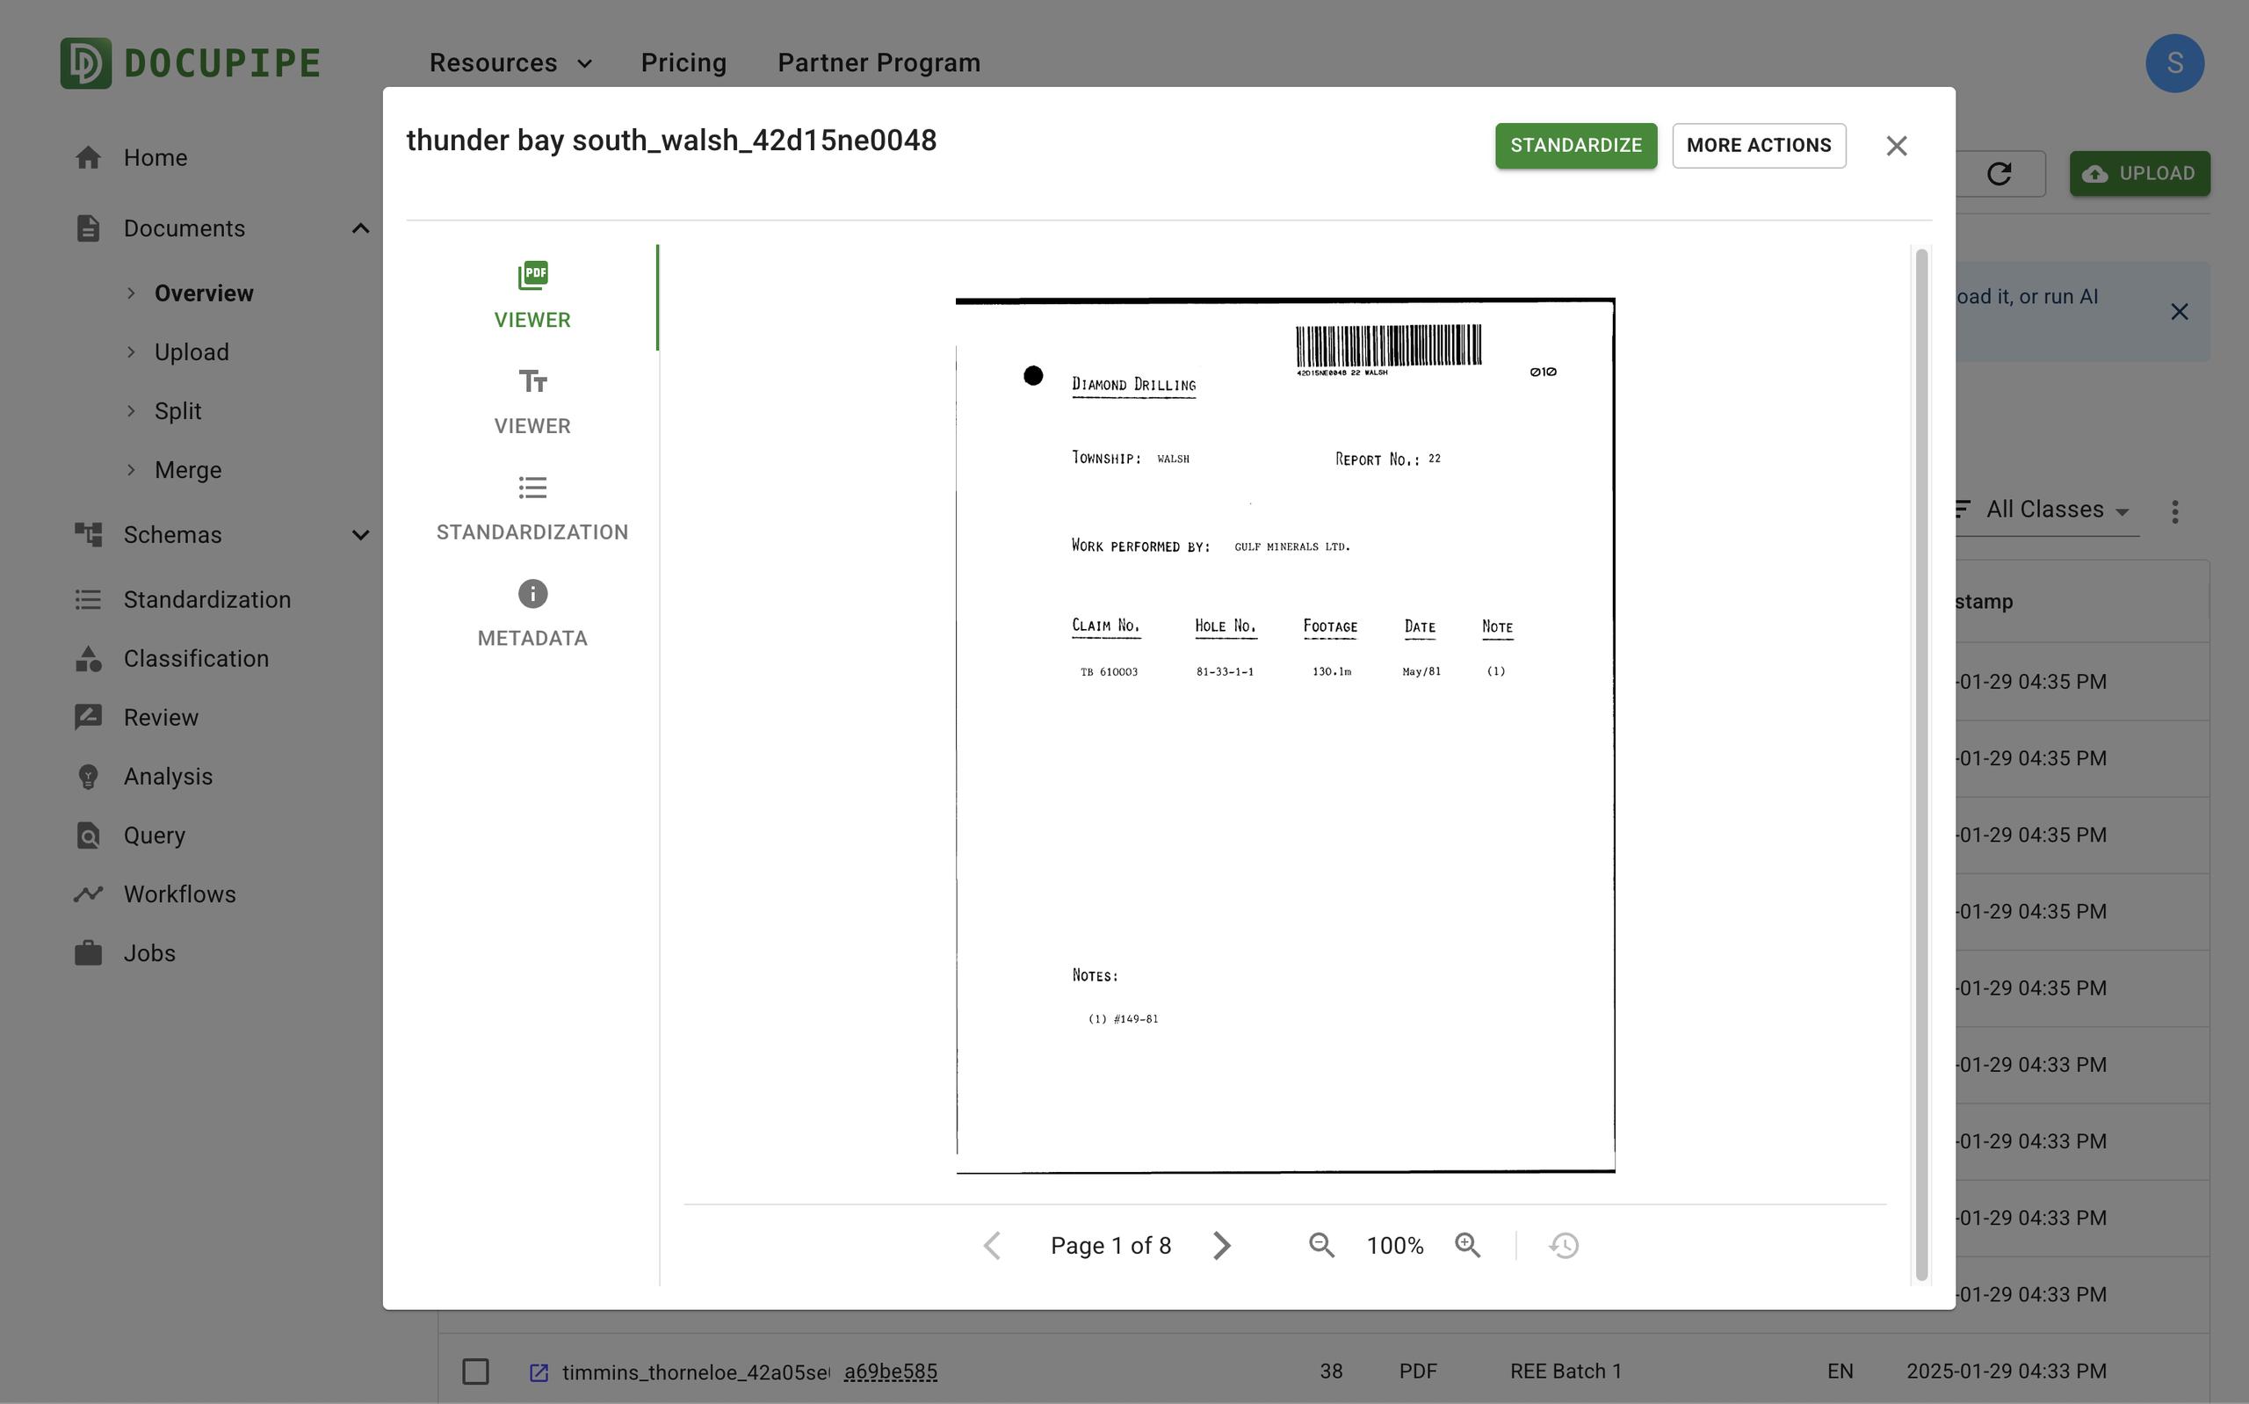
Task: Open the external link icon for timmins_thorneloe
Action: tap(539, 1371)
